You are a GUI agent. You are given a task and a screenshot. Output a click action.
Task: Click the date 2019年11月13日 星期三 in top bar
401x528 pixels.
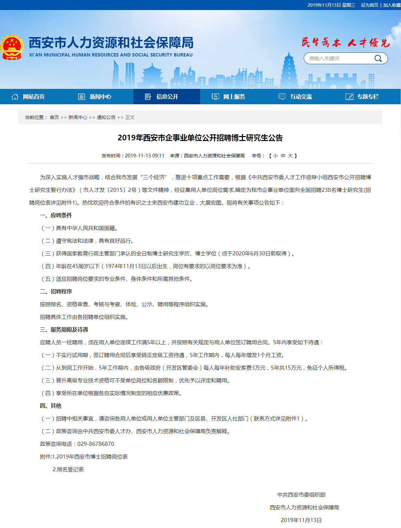pyautogui.click(x=331, y=5)
